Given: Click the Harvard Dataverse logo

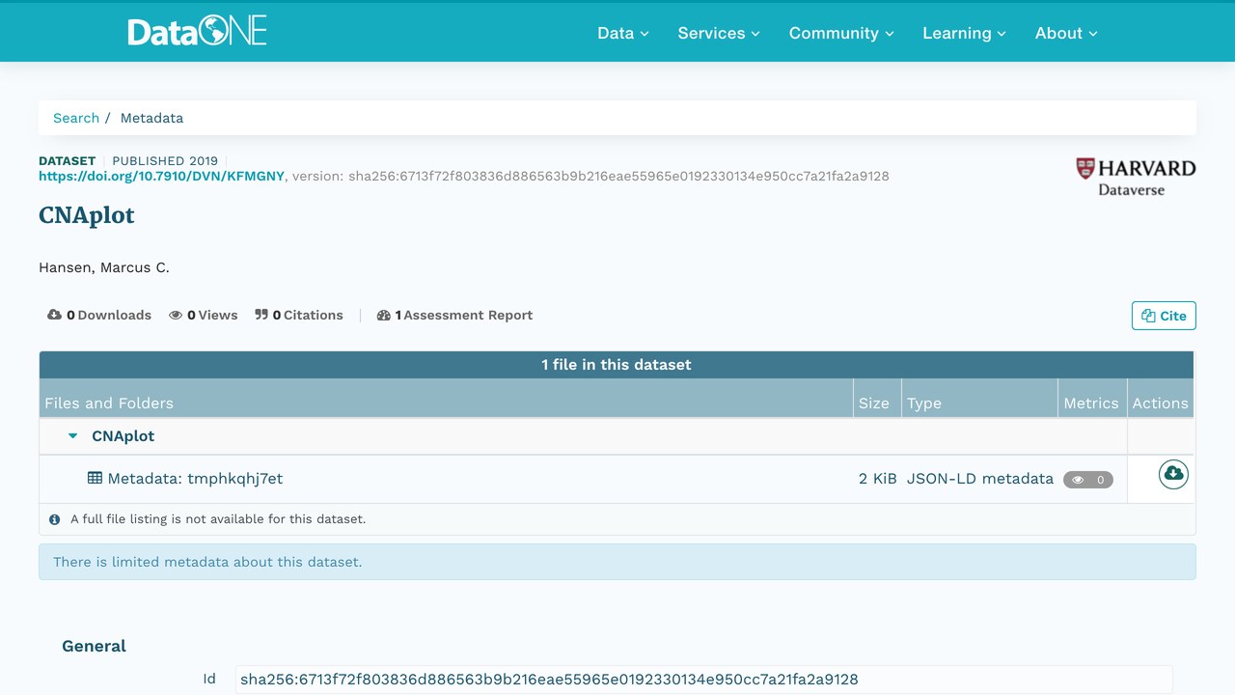Looking at the screenshot, I should coord(1136,177).
